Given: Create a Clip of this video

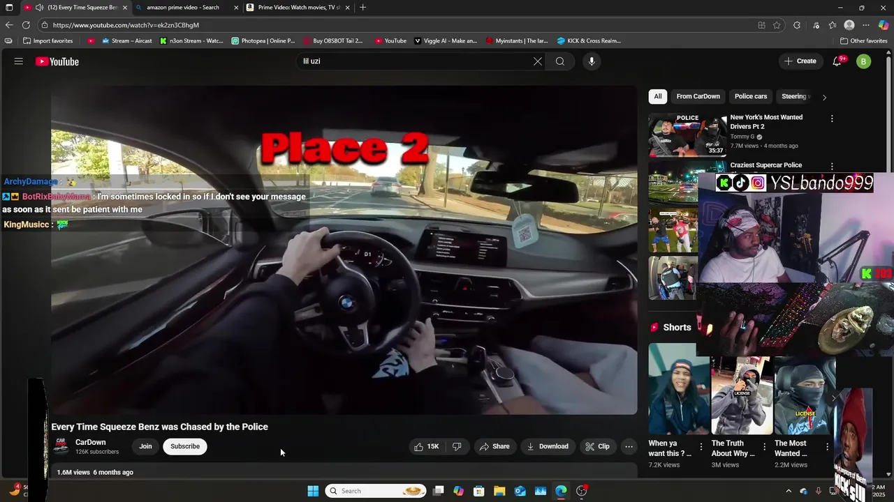Looking at the screenshot, I should point(597,446).
